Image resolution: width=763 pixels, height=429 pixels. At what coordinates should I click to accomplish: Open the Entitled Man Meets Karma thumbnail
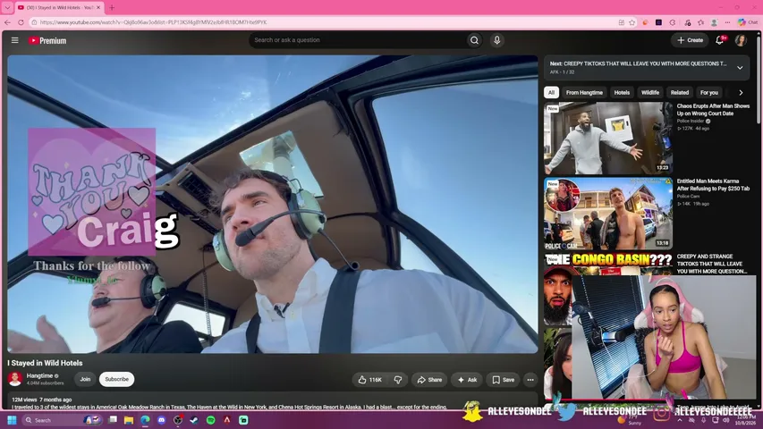608,214
